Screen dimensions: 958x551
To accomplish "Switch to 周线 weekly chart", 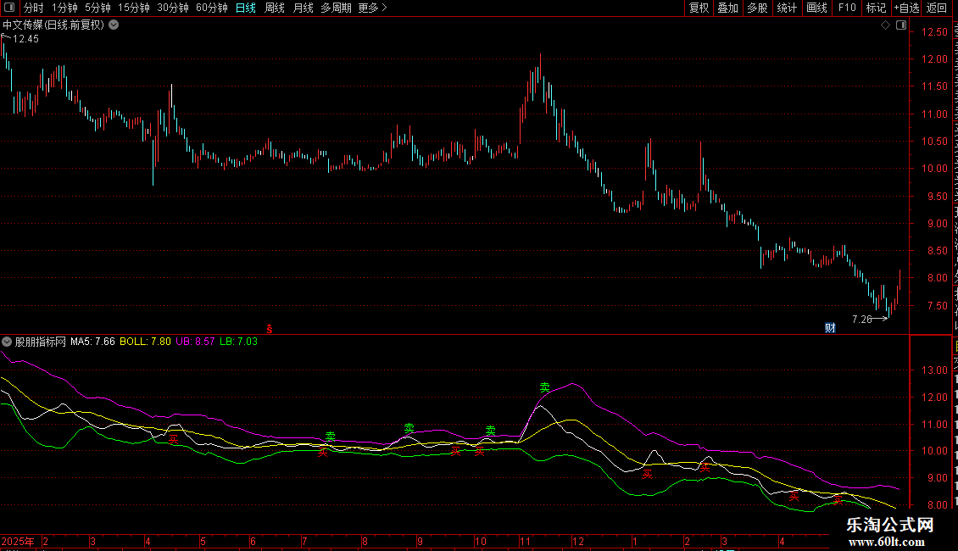I will pyautogui.click(x=275, y=8).
